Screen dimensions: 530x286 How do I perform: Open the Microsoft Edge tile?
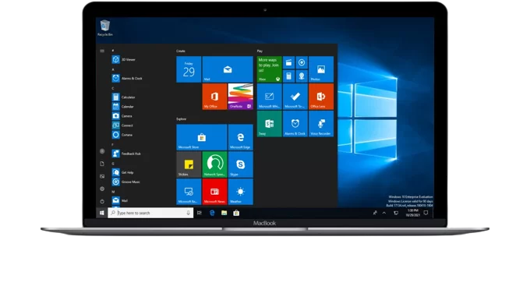240,137
